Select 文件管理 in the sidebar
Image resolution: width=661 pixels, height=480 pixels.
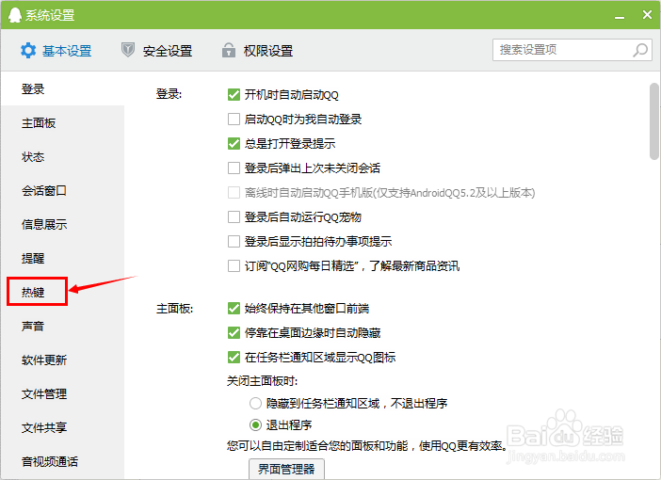tap(62, 393)
